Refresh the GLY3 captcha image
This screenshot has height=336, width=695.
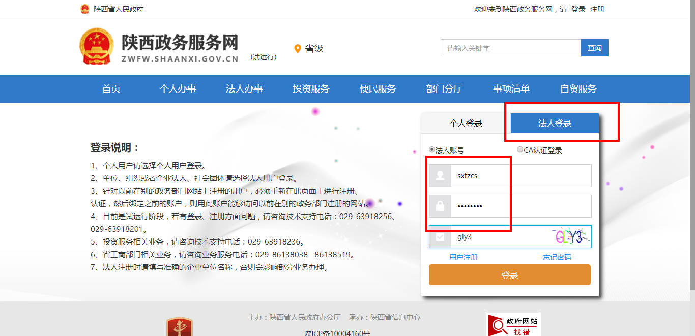[x=570, y=237]
